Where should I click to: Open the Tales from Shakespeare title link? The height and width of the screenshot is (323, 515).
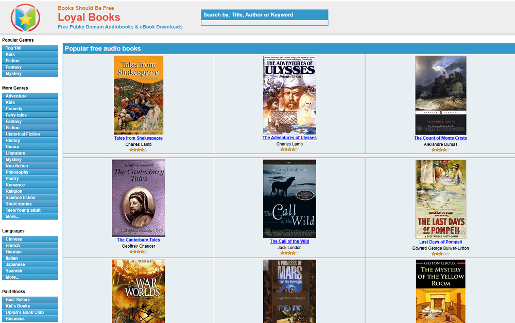138,138
